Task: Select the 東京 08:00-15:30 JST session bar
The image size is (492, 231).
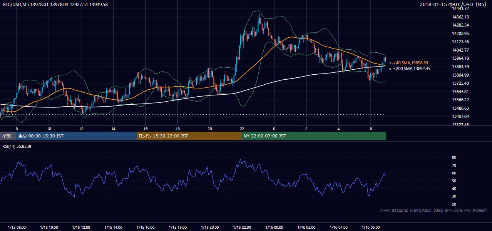Action: click(76, 136)
